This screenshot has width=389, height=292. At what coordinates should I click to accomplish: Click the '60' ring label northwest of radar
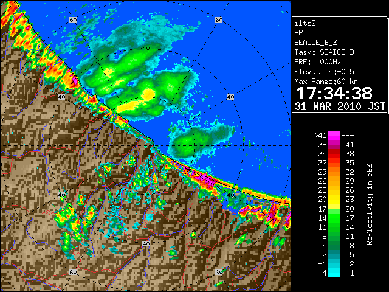pyautogui.click(x=73, y=19)
